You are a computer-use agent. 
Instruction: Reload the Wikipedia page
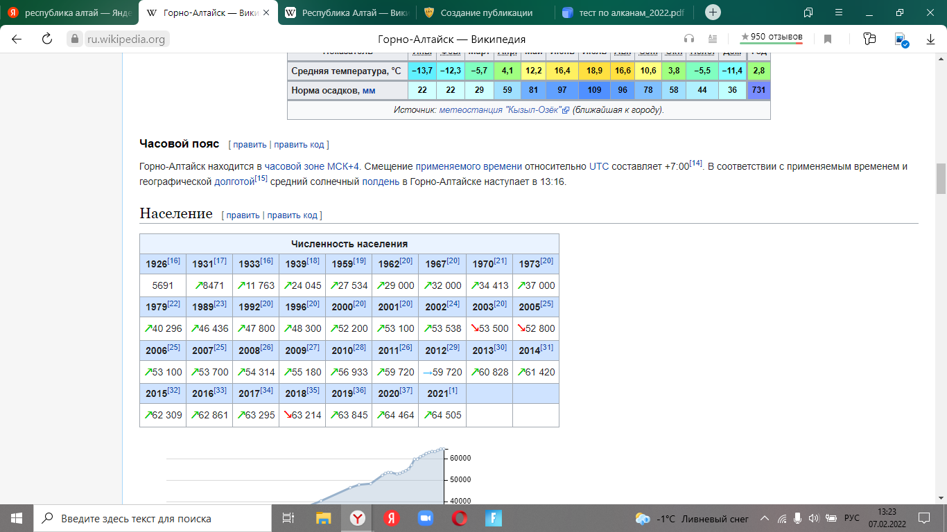coord(47,39)
